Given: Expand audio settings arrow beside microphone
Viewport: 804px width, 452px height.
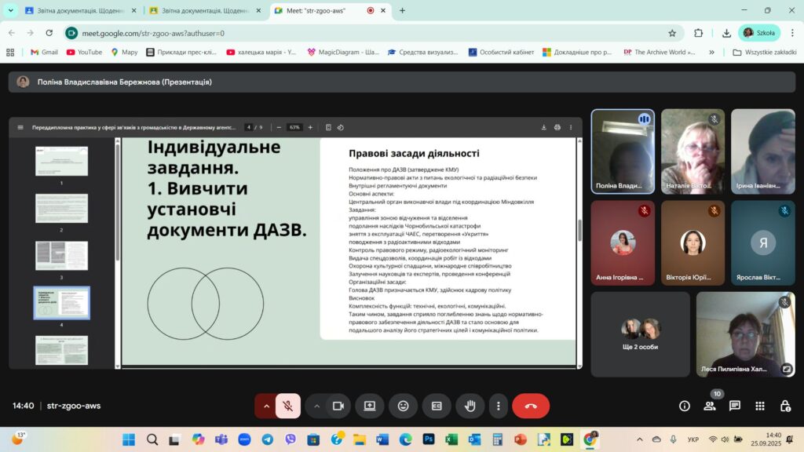Looking at the screenshot, I should pos(266,406).
